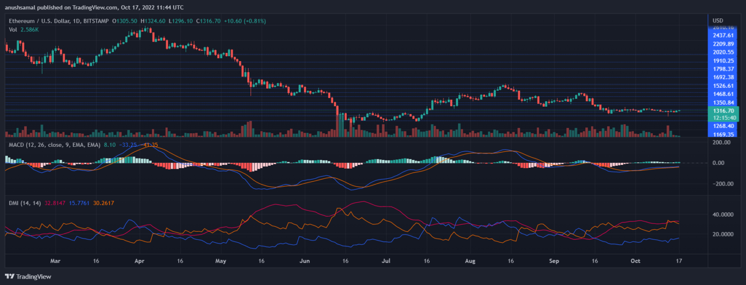Click the 1268.40 price level label

[x=723, y=126]
